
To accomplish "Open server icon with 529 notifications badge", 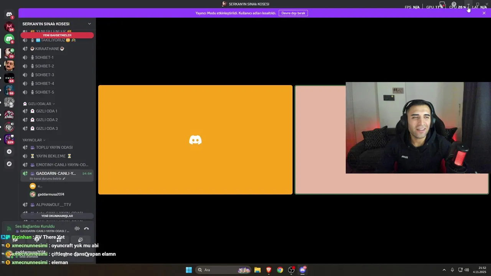I will pyautogui.click(x=9, y=139).
